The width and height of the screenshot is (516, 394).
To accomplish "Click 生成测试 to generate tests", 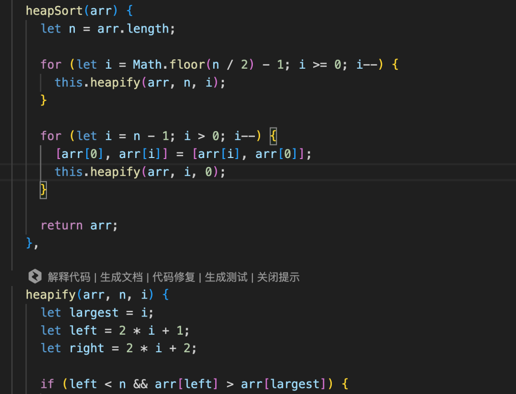I will pyautogui.click(x=226, y=277).
